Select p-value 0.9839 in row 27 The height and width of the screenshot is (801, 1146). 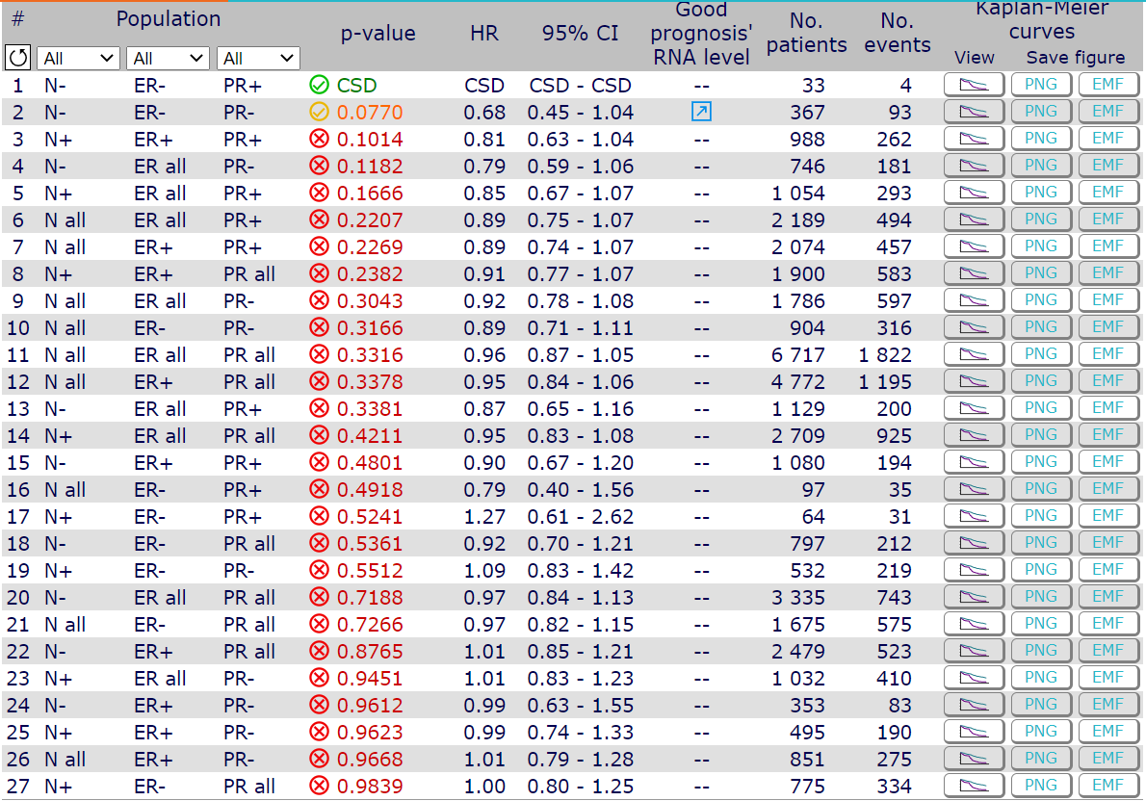click(370, 787)
